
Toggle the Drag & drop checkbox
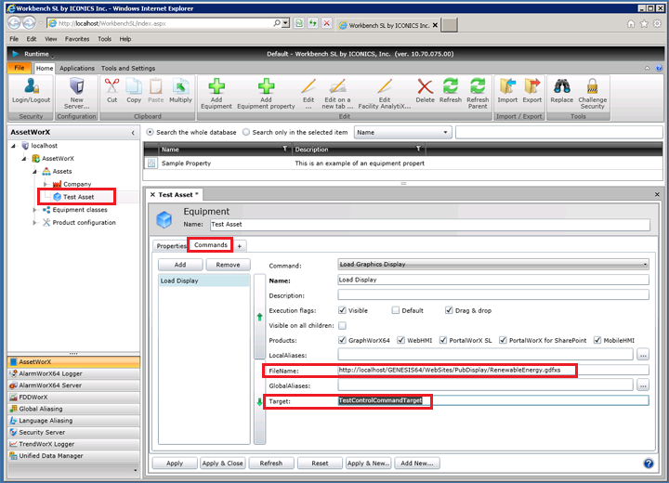pyautogui.click(x=449, y=310)
